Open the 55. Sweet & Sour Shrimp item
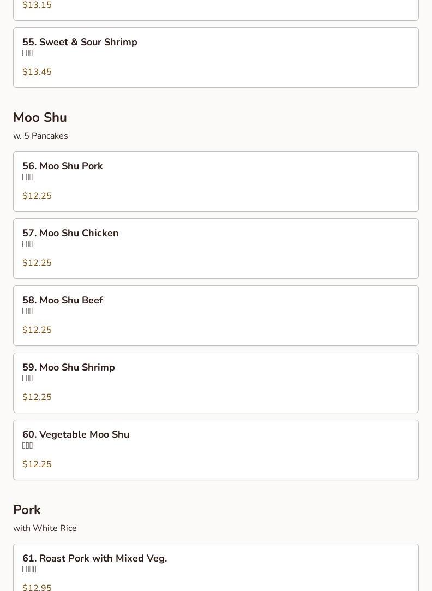 pos(80,43)
